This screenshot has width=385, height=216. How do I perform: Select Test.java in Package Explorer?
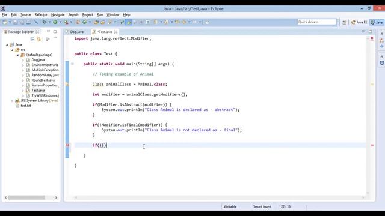pyautogui.click(x=38, y=91)
